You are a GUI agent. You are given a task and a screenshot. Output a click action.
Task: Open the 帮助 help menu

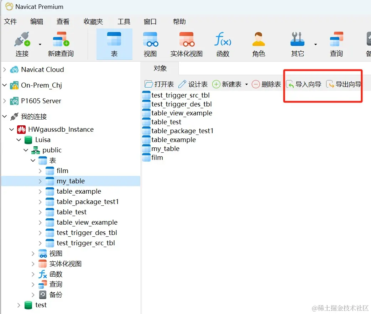point(179,21)
